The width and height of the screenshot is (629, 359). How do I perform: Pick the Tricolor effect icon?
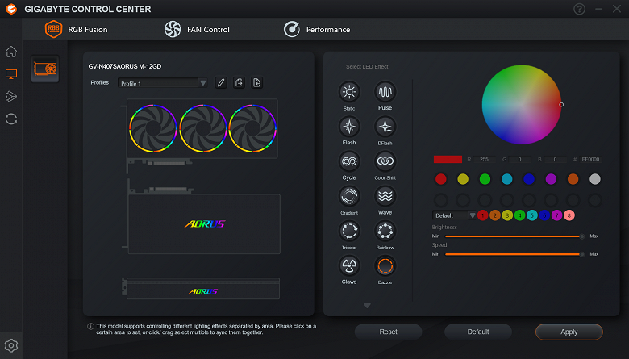349,231
